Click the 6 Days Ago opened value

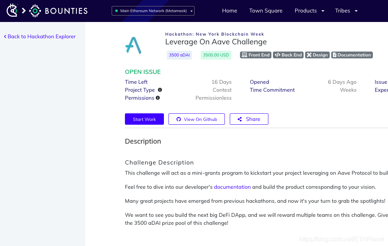pyautogui.click(x=342, y=82)
